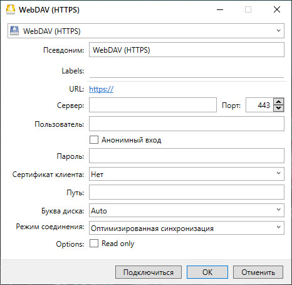
Task: Focus the Сервер input field
Action: (x=153, y=105)
